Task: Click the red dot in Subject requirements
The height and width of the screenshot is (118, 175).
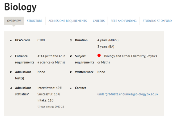Action: point(99,56)
